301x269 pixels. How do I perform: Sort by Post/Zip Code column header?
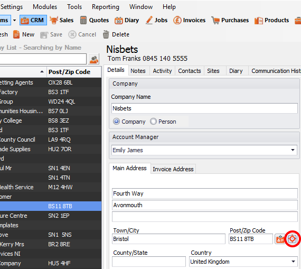pyautogui.click(x=69, y=72)
